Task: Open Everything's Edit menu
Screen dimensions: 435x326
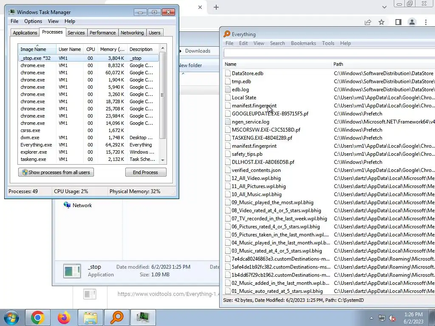Action: point(243,43)
